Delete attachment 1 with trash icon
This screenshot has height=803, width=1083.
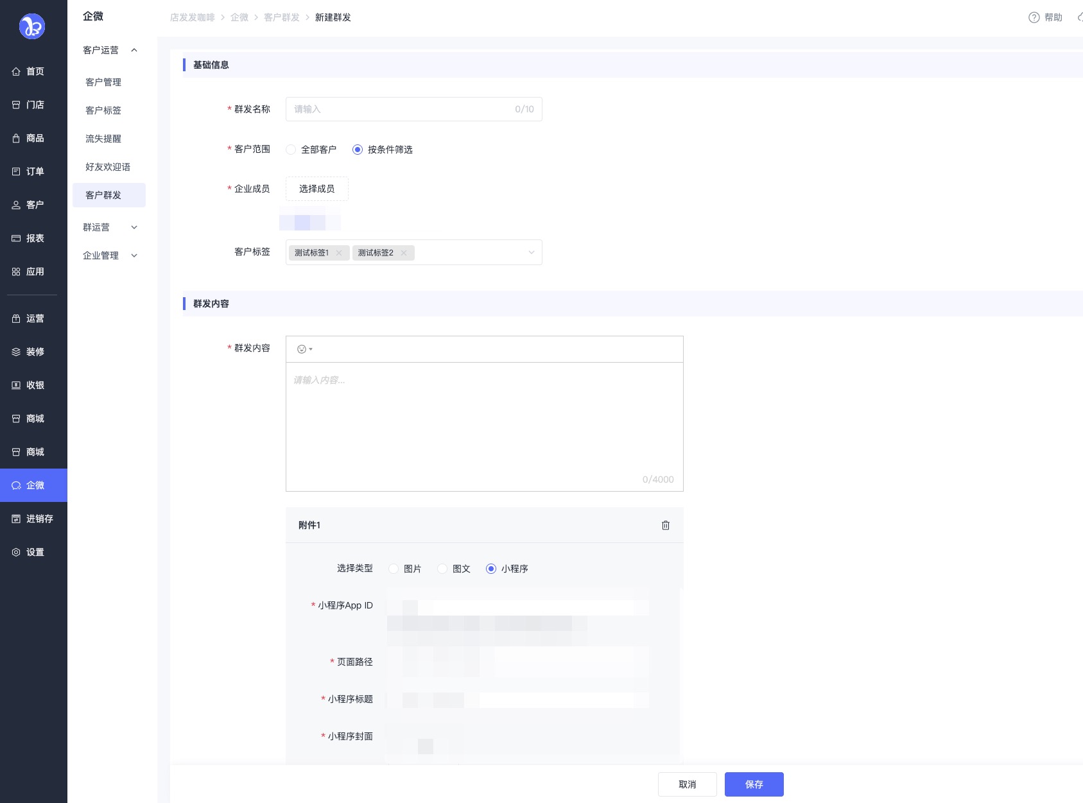[665, 525]
